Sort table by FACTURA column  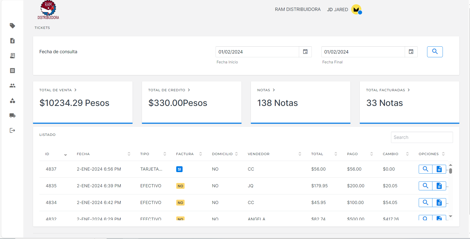[x=201, y=154]
